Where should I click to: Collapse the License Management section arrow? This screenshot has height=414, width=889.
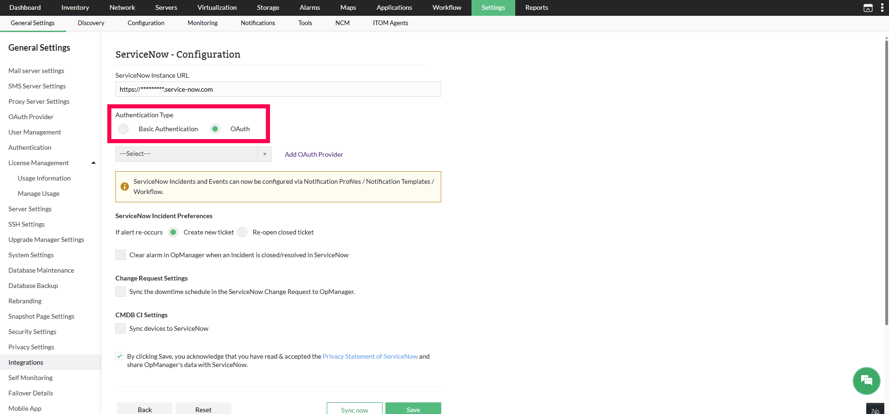94,163
